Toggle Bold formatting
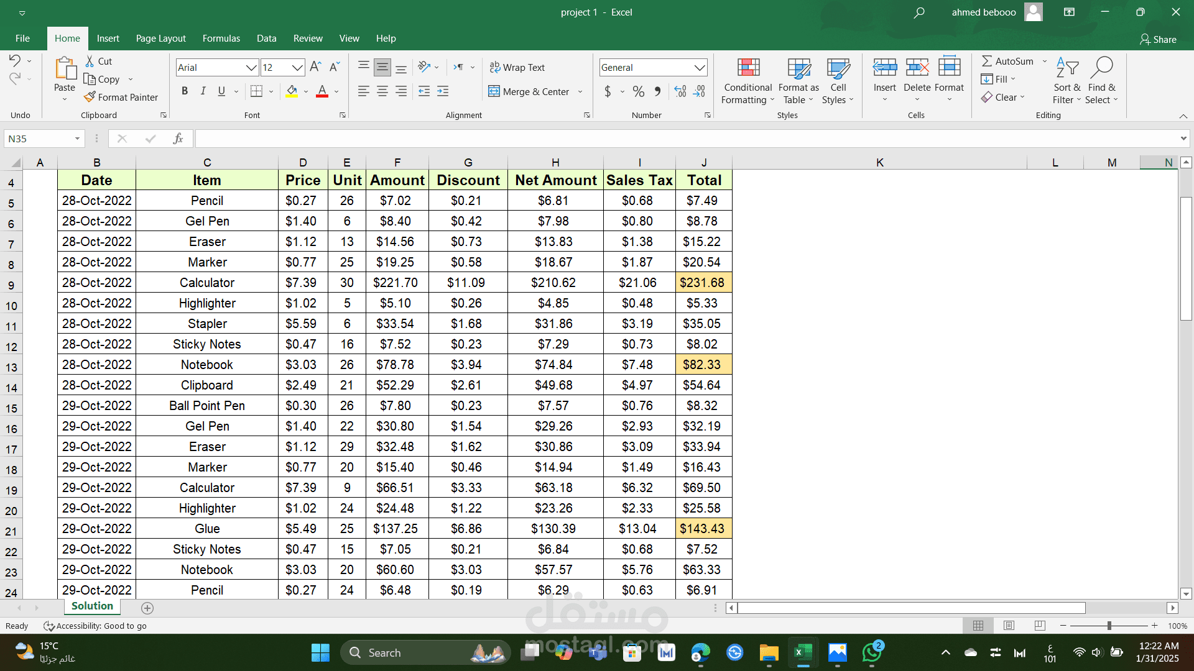The width and height of the screenshot is (1194, 671). click(x=185, y=91)
